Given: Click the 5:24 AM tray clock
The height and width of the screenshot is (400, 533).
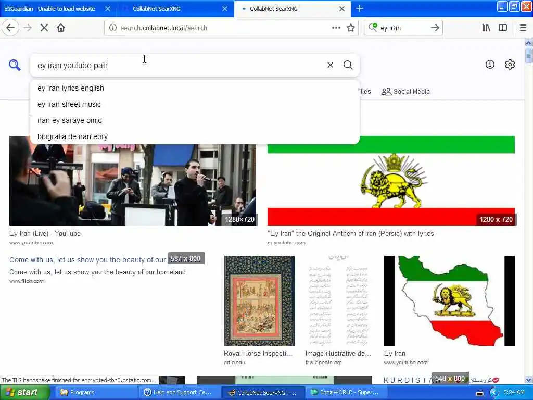Looking at the screenshot, I should pos(514,393).
